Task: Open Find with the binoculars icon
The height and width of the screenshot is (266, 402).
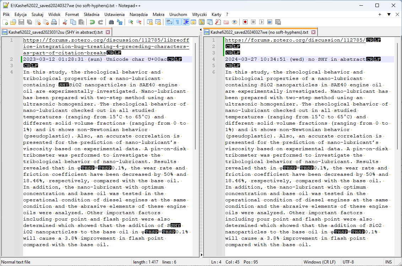Action: [x=112, y=22]
